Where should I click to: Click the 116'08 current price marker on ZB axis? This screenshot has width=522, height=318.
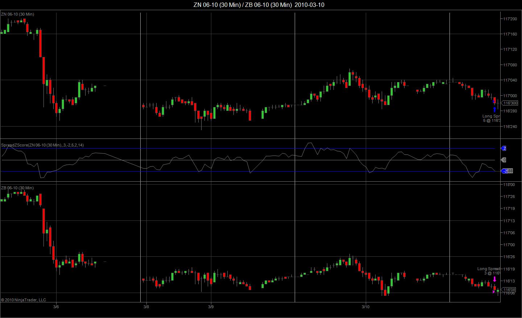[509, 290]
